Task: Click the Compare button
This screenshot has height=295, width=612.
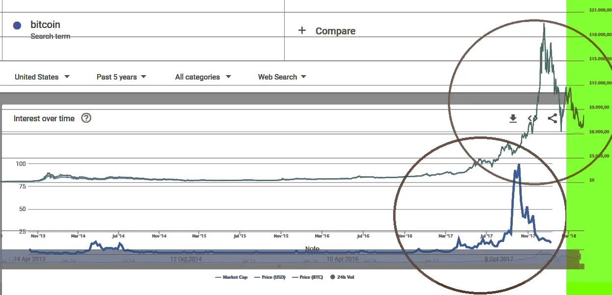Action: tap(327, 31)
